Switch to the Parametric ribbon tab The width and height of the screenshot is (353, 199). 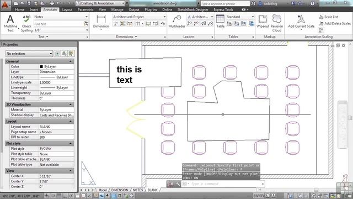pyautogui.click(x=85, y=9)
